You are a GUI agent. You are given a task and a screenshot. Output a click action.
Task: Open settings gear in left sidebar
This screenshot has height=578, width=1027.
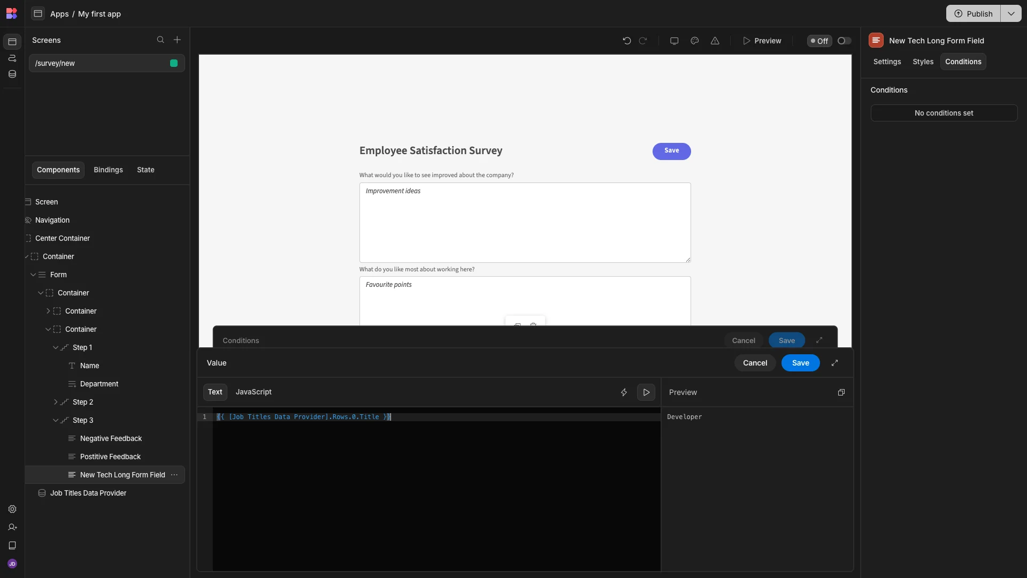point(12,509)
